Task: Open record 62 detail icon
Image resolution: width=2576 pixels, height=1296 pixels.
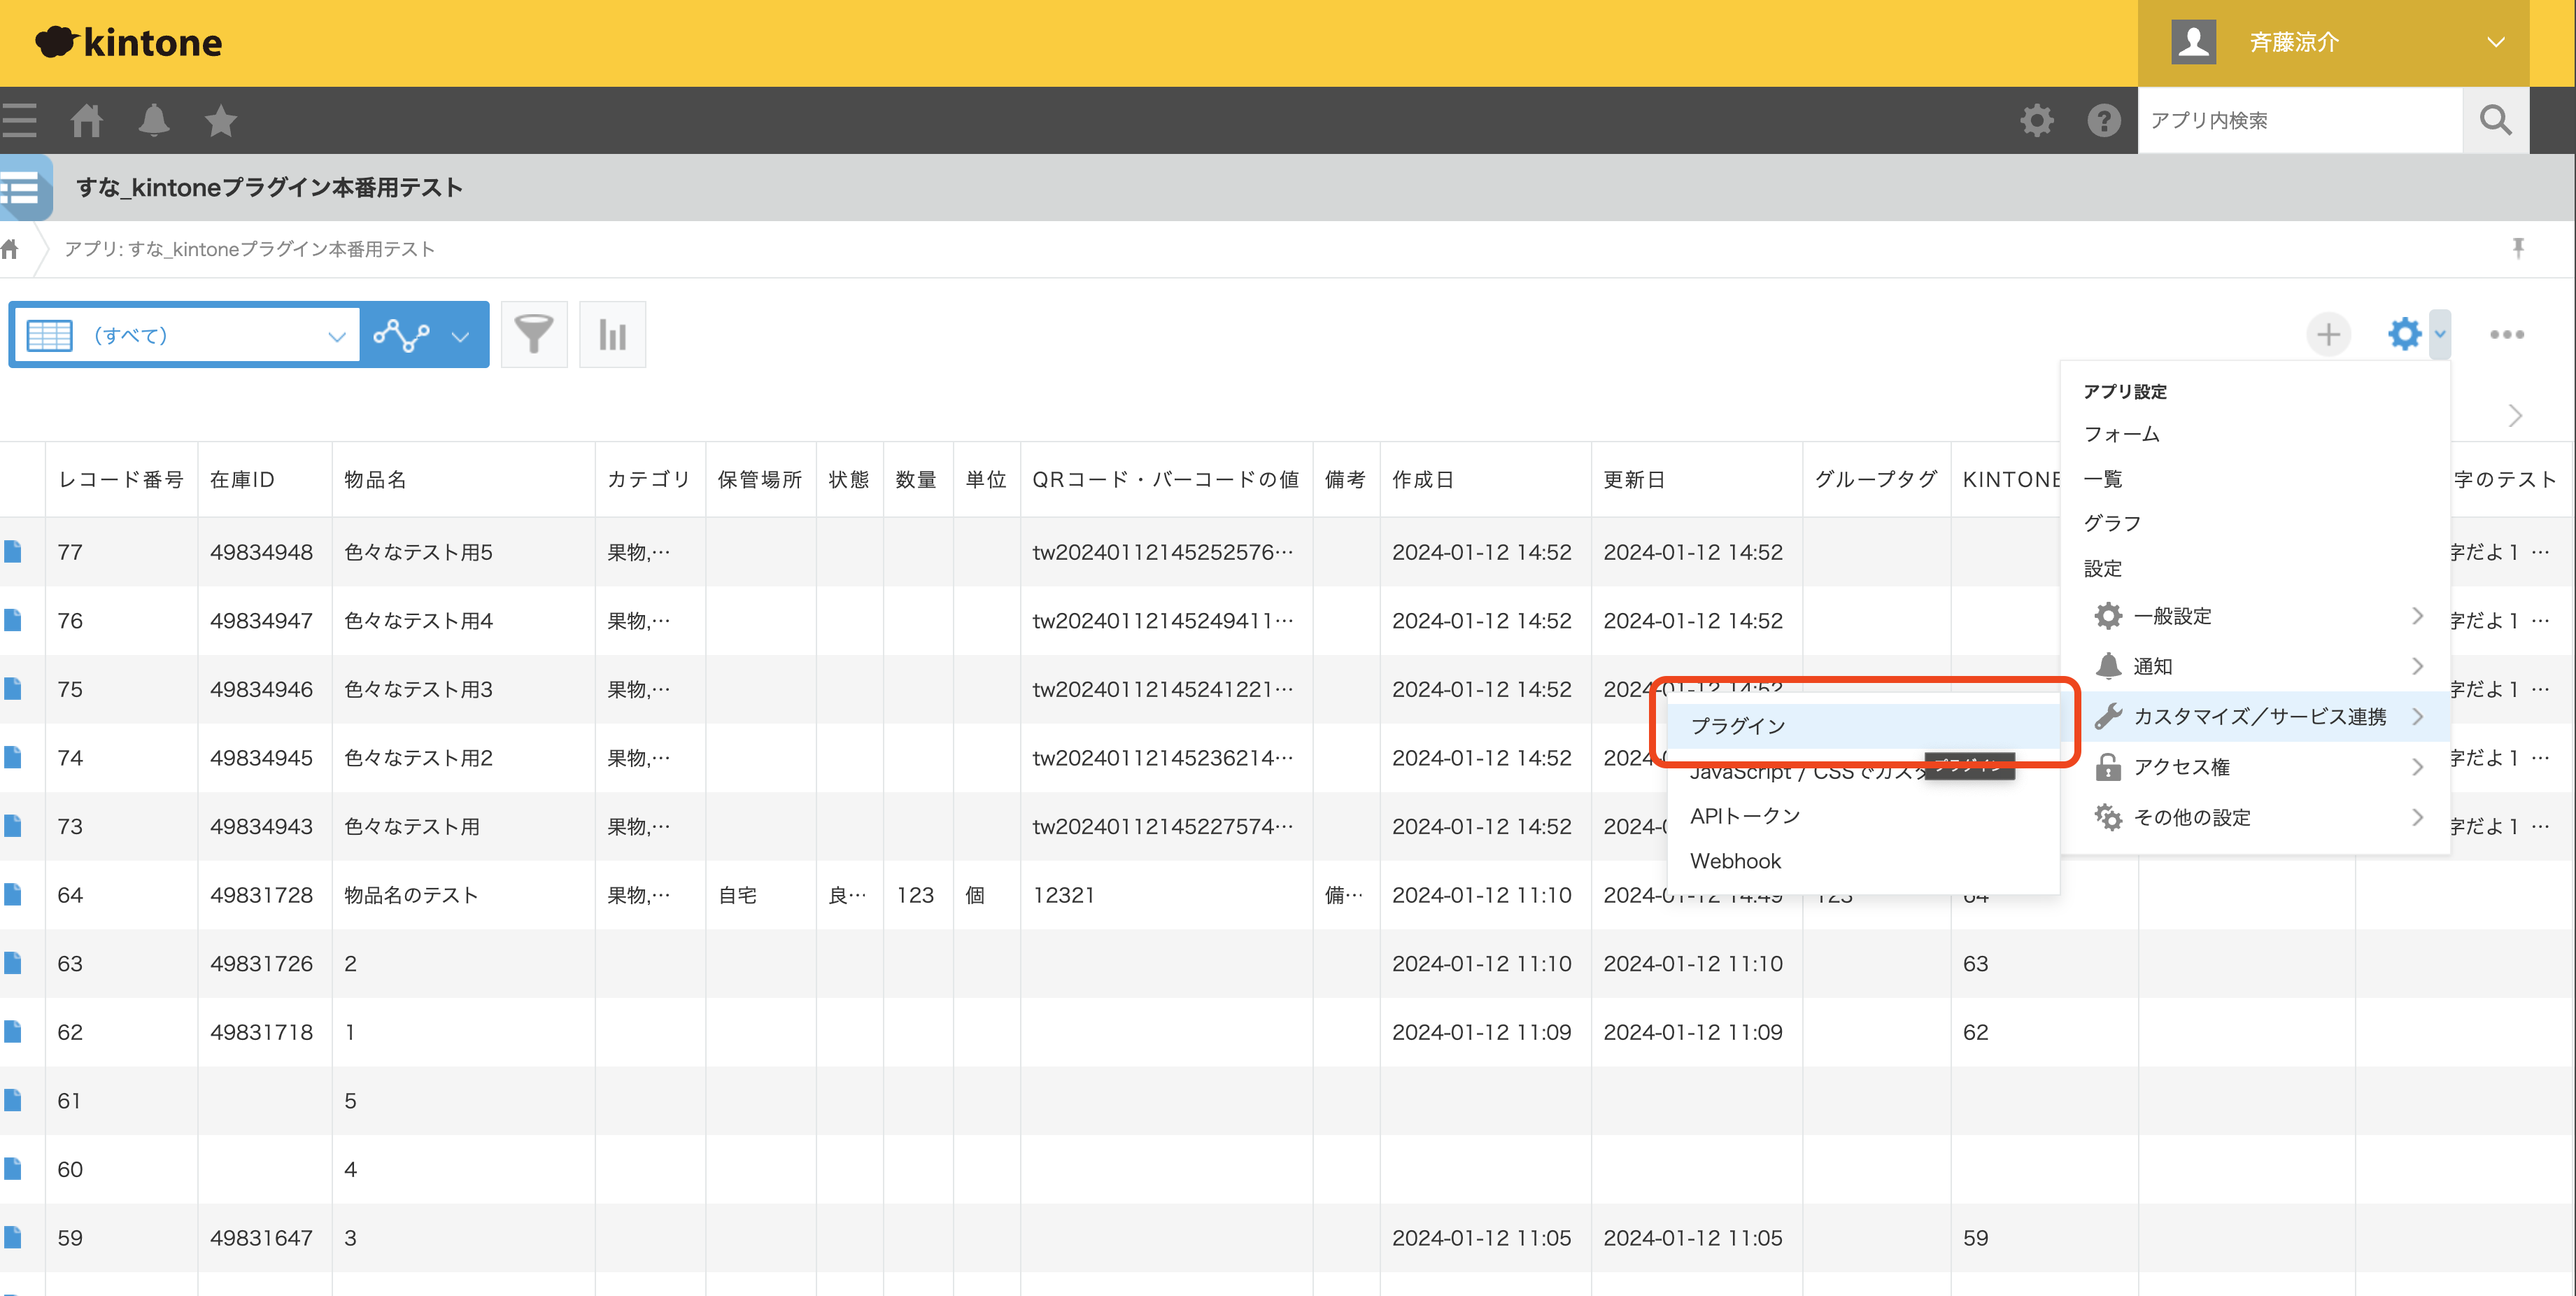Action: [x=12, y=1032]
